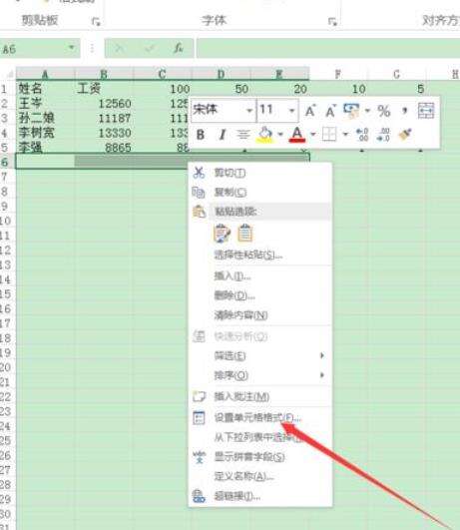Click the increase font size icon
This screenshot has height=530, width=460.
click(x=310, y=111)
